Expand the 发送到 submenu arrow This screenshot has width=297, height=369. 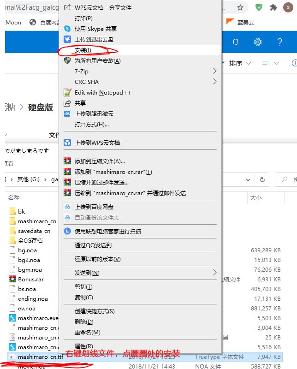[214, 273]
